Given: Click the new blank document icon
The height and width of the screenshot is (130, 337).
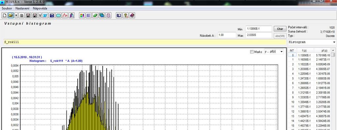Looking at the screenshot, I should point(5,15).
